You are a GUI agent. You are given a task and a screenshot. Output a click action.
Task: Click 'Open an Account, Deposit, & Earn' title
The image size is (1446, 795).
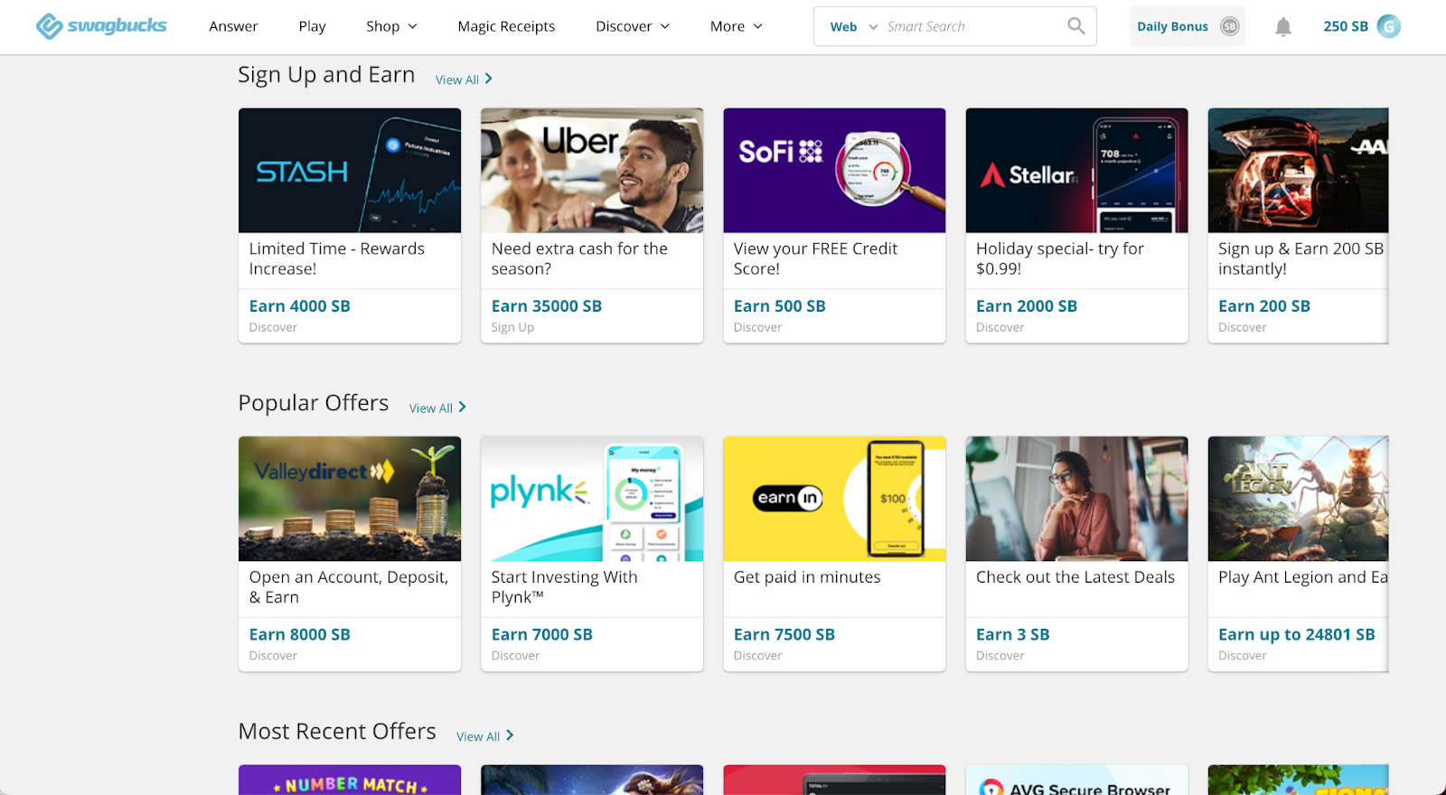click(348, 587)
